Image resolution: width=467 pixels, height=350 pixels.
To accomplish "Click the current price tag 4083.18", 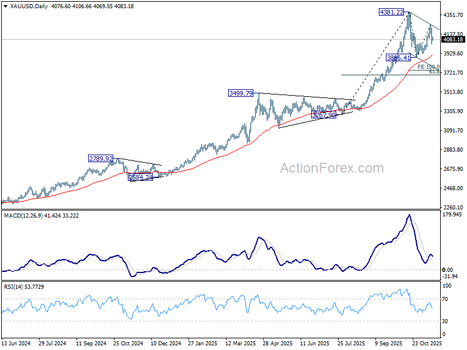I will pyautogui.click(x=453, y=40).
